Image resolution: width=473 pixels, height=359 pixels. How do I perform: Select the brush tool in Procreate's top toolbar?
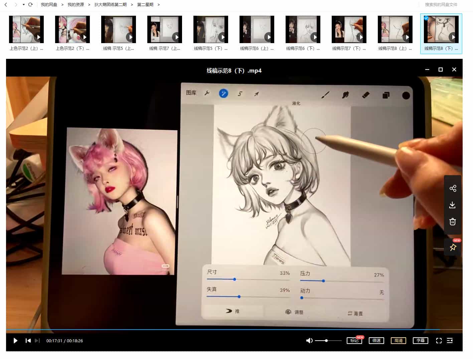[x=326, y=95]
